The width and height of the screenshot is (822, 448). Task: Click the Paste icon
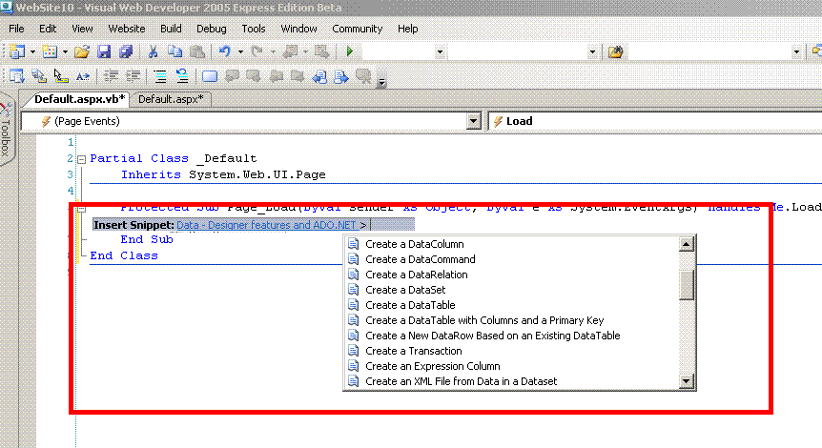(197, 51)
